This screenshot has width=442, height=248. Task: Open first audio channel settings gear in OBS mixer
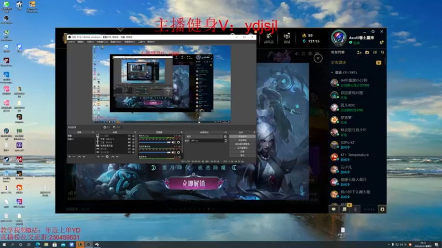click(178, 142)
